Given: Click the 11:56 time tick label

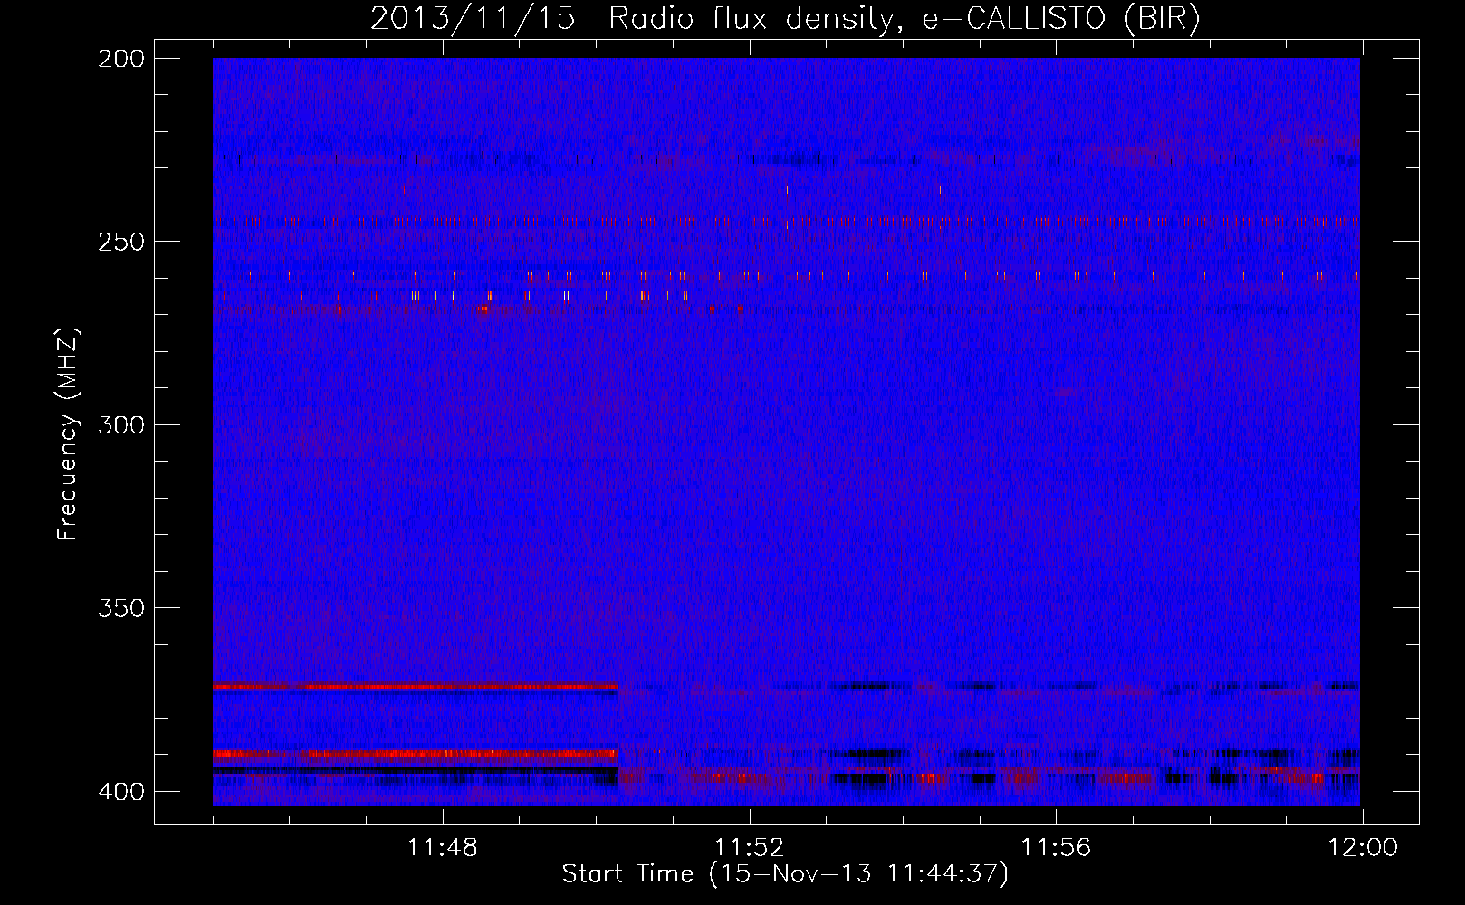Looking at the screenshot, I should (1056, 848).
